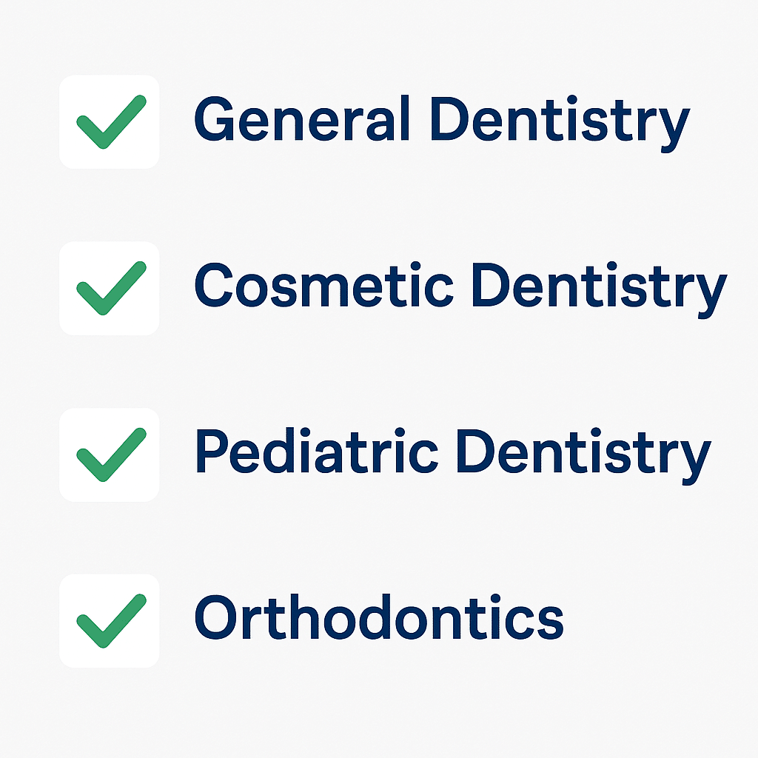This screenshot has height=758, width=758.
Task: Tap the green tick next to Cosmetic Dentistry
Action: click(111, 288)
